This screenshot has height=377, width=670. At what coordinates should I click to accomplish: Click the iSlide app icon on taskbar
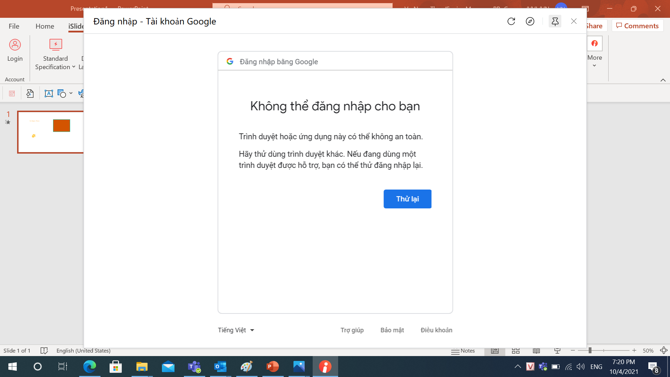pos(325,367)
